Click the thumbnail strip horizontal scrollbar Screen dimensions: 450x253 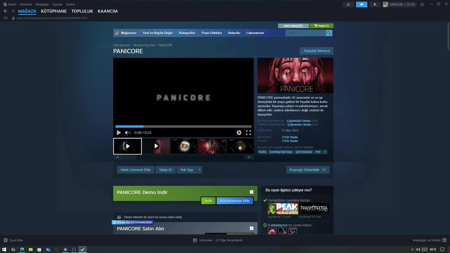pyautogui.click(x=183, y=157)
